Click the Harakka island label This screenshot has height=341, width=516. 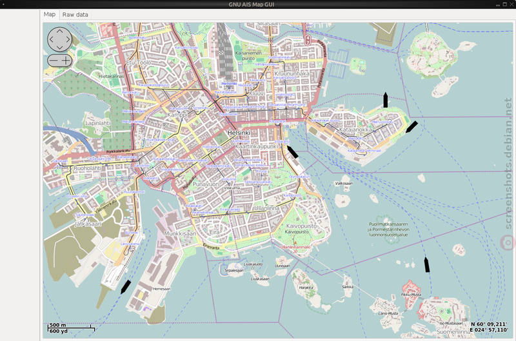click(x=306, y=287)
